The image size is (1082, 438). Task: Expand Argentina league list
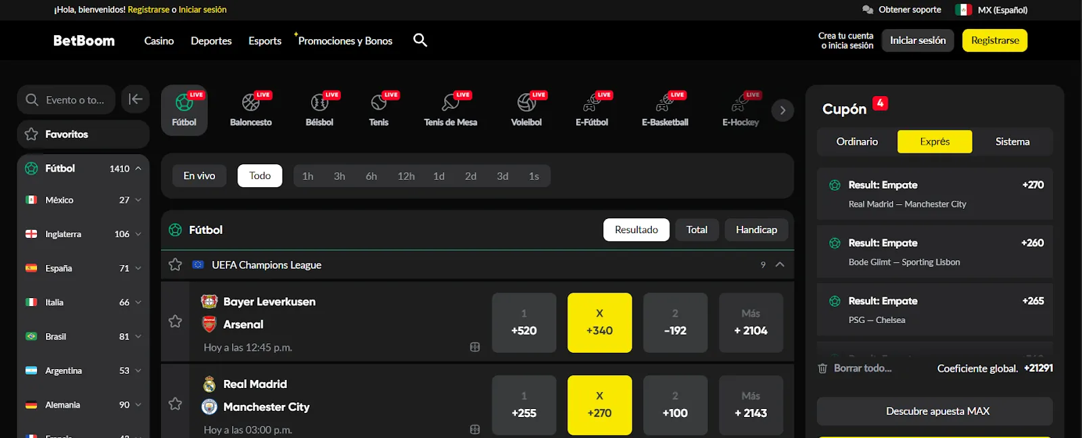tap(138, 370)
